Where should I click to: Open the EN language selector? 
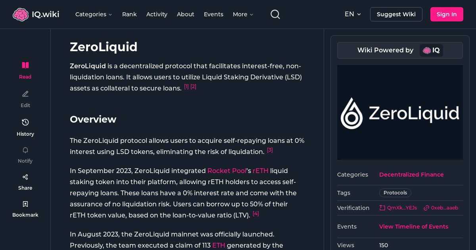tap(352, 14)
